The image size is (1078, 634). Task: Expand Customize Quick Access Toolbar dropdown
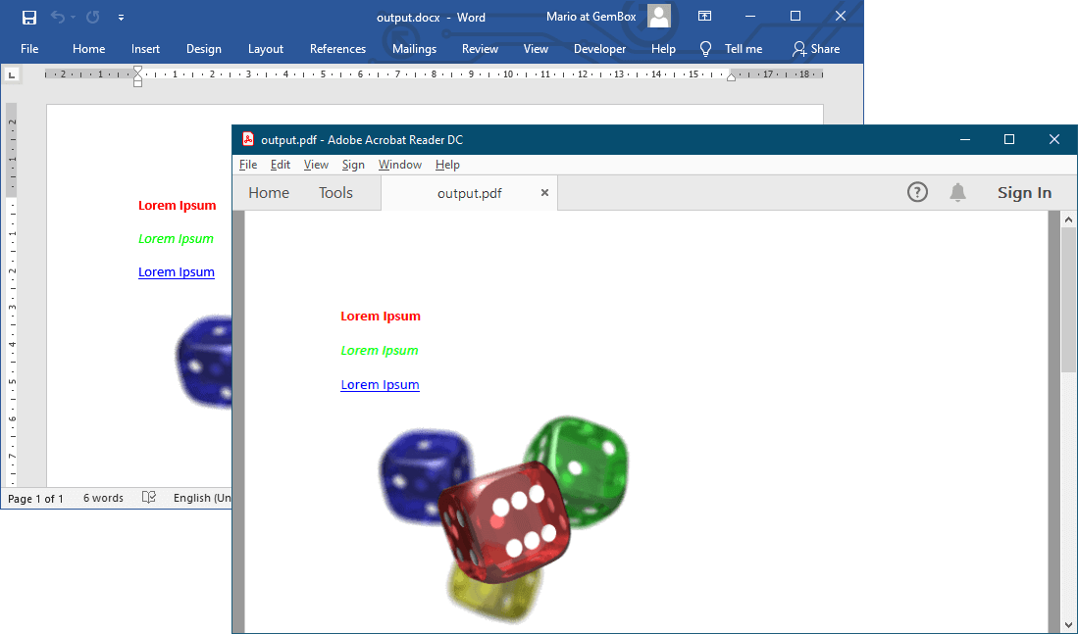click(x=121, y=18)
